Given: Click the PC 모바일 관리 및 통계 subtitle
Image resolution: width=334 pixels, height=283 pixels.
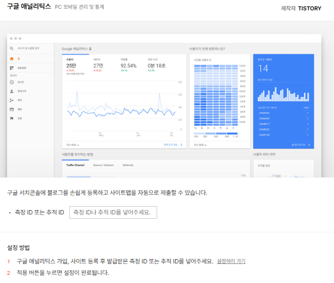Looking at the screenshot, I should (80, 7).
